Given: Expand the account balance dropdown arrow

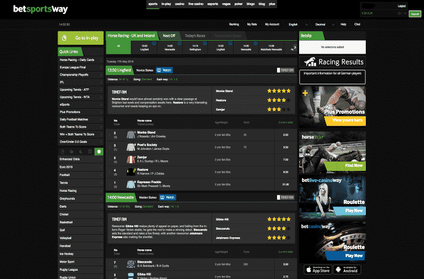Looking at the screenshot, I should (405, 13).
